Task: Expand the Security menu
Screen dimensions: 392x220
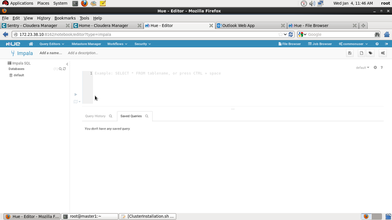Action: (x=142, y=44)
